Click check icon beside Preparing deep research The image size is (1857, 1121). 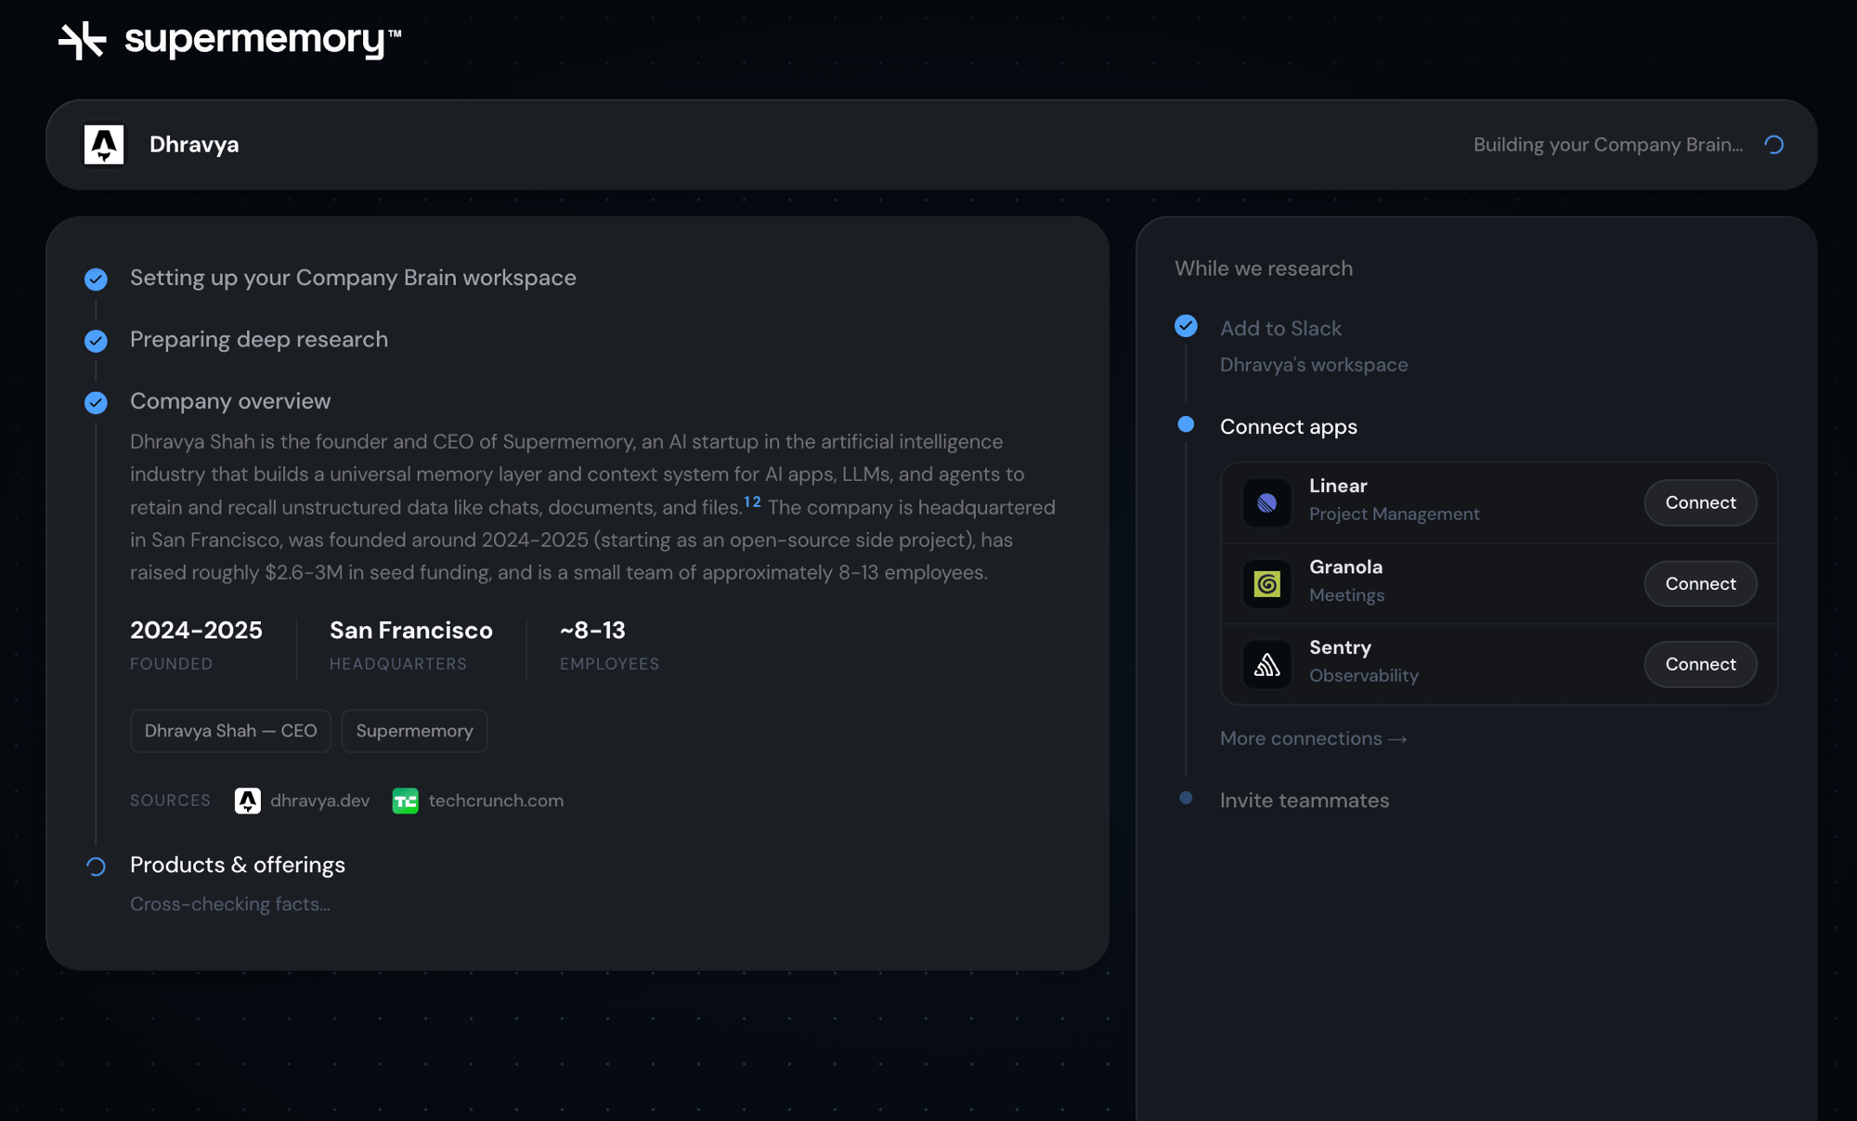coord(96,341)
